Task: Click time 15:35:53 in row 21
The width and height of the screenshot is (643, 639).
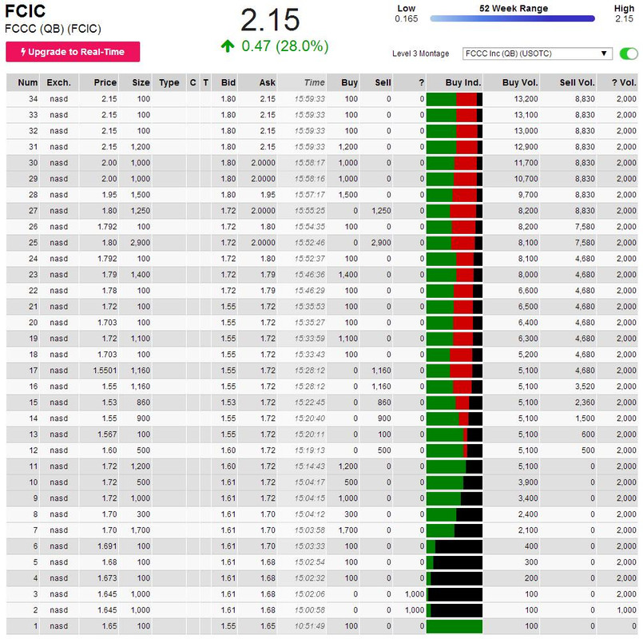Action: (x=310, y=307)
